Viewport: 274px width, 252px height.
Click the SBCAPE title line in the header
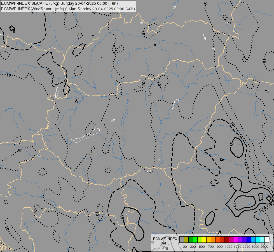point(59,3)
